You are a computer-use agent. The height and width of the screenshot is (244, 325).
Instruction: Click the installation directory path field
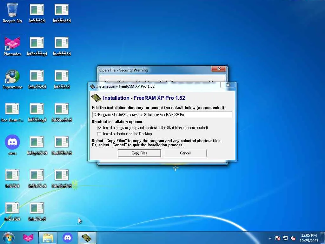coord(162,114)
